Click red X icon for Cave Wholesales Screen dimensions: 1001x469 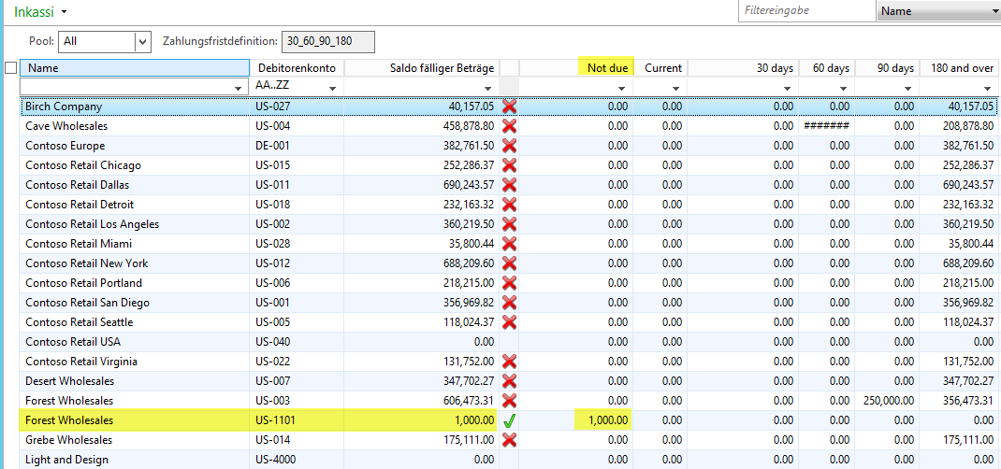509,126
